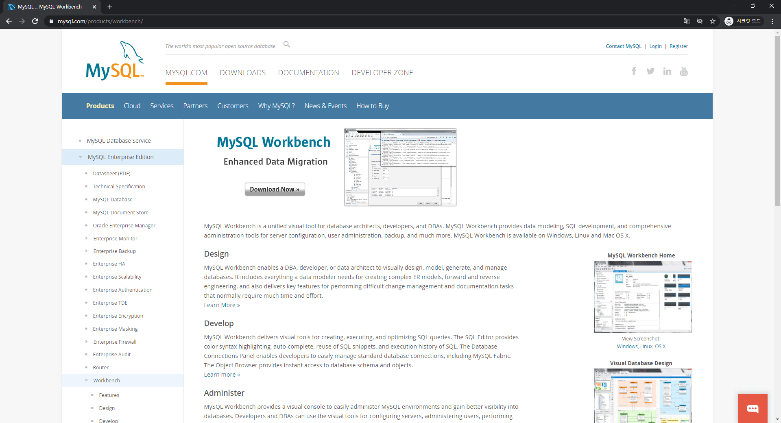Select DOWNLOADS top tab
Screen dimensions: 781x423
242,72
